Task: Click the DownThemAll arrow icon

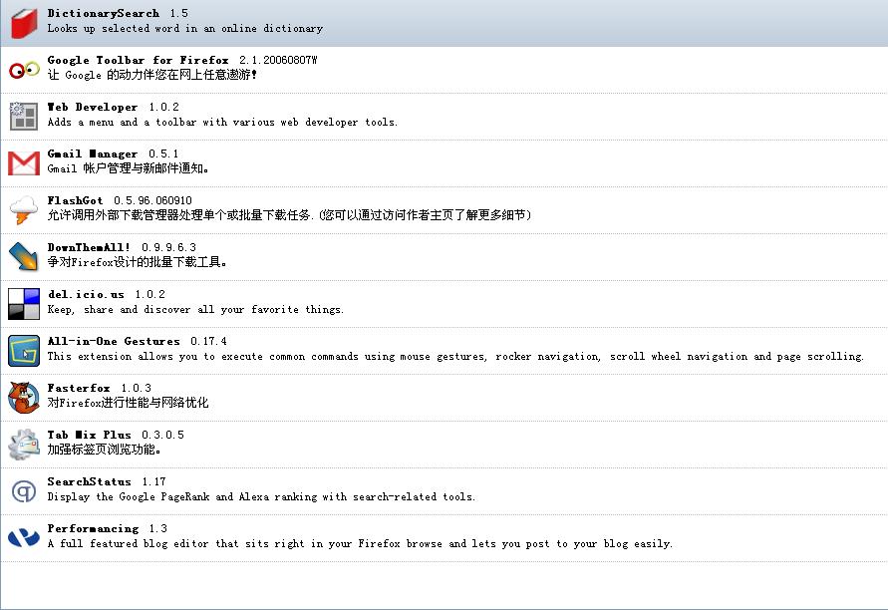Action: tap(24, 256)
